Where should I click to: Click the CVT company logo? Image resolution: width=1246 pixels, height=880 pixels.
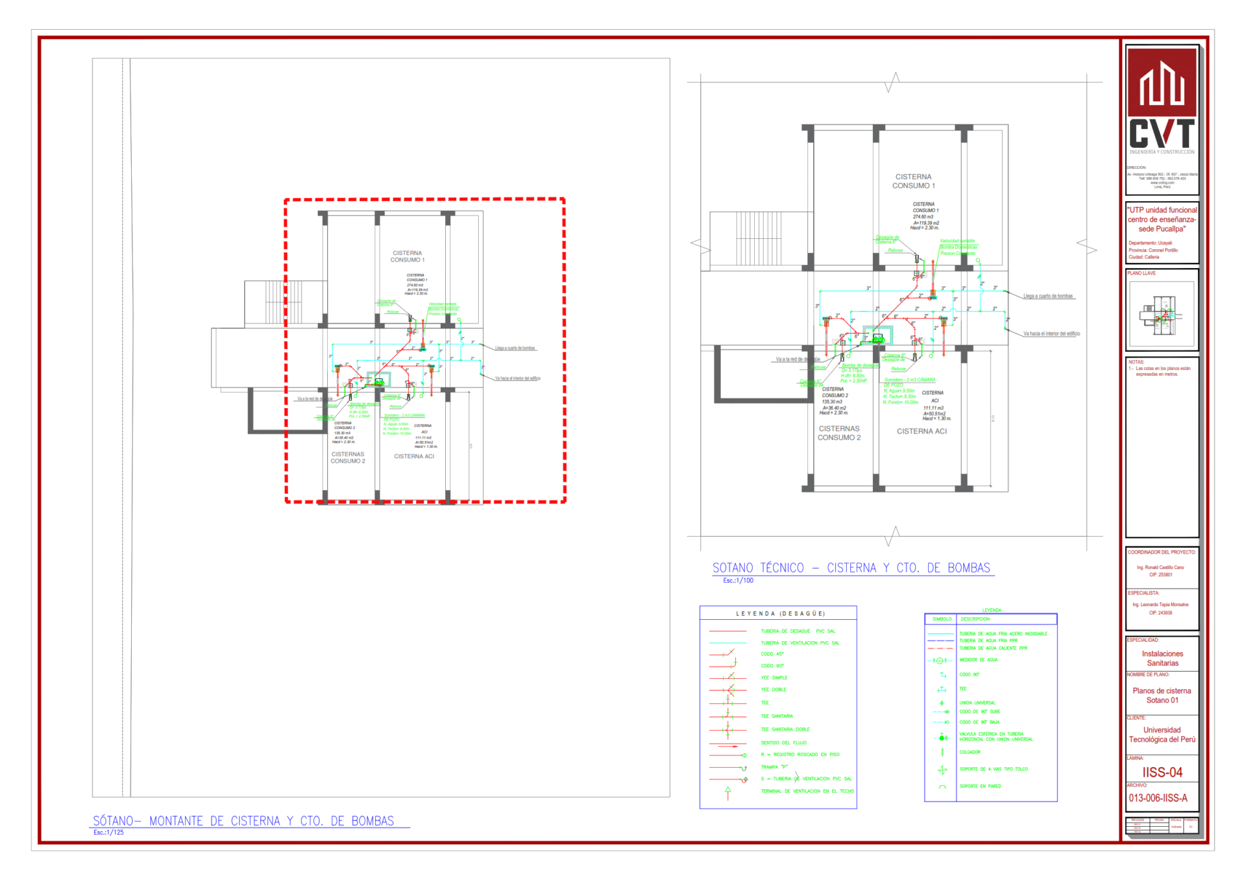coord(1162,101)
